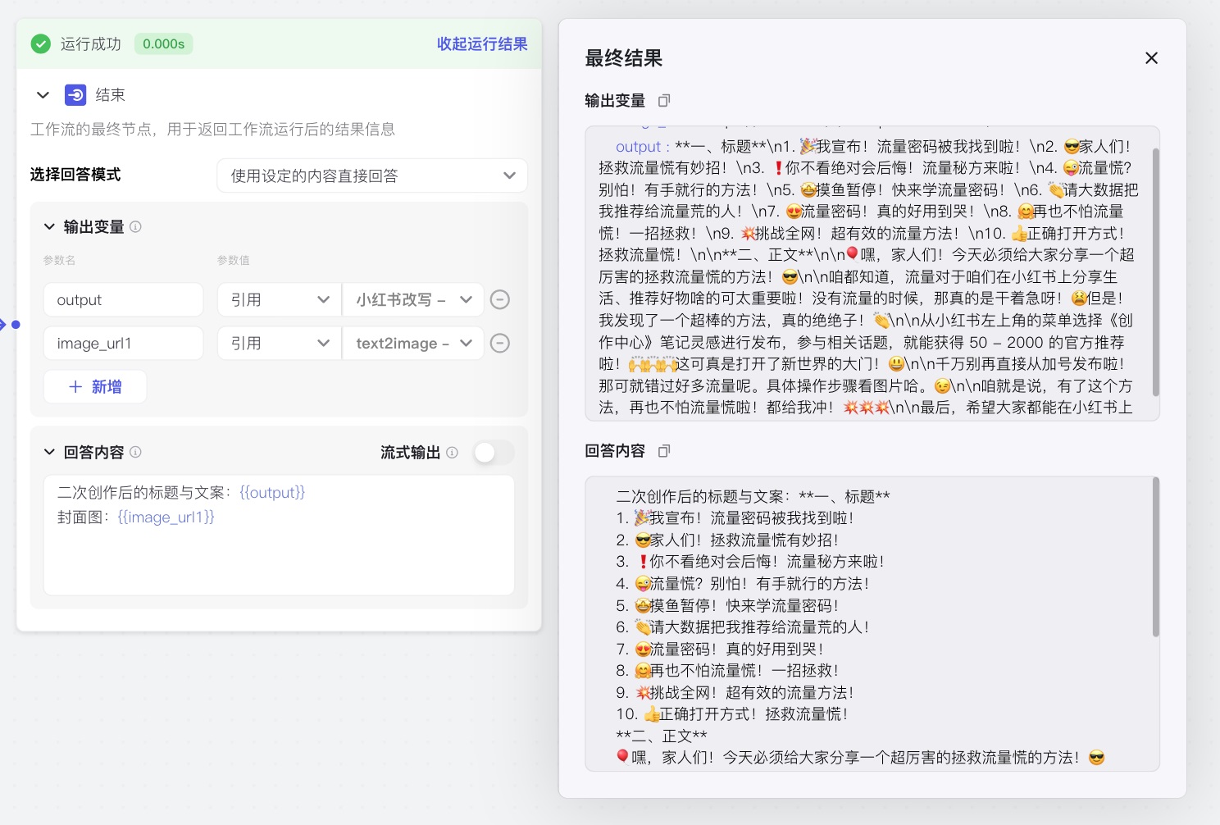This screenshot has height=825, width=1220.
Task: Click info icon next to 流式输出
Action: [x=453, y=452]
